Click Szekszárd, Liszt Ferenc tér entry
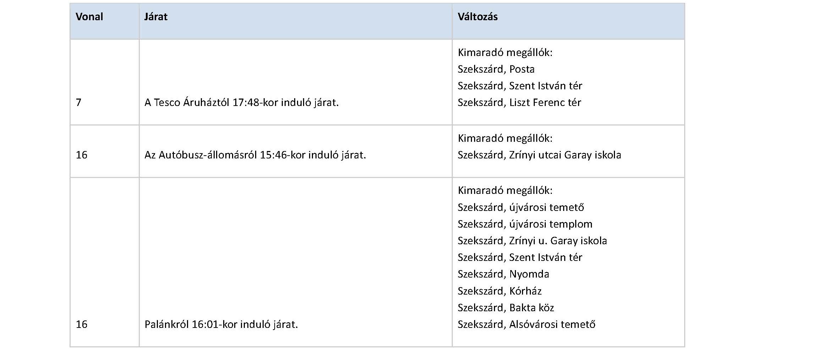Viewport: 830px width, 352px height. 520,102
